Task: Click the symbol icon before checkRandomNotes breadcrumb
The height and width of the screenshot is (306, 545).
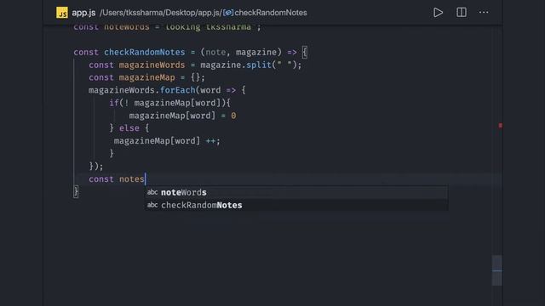Action: pos(228,13)
